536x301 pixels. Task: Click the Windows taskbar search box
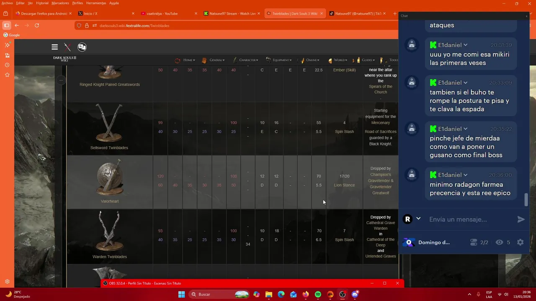click(219, 294)
